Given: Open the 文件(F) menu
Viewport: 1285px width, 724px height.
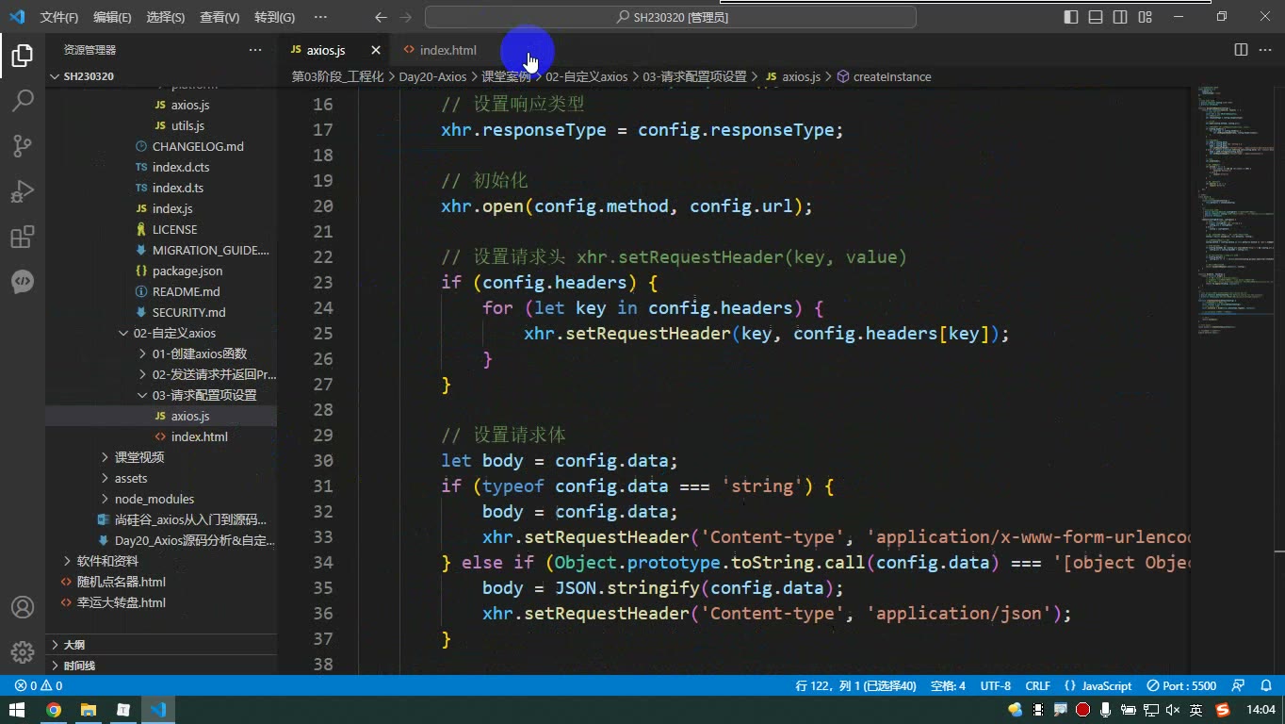Looking at the screenshot, I should [59, 17].
